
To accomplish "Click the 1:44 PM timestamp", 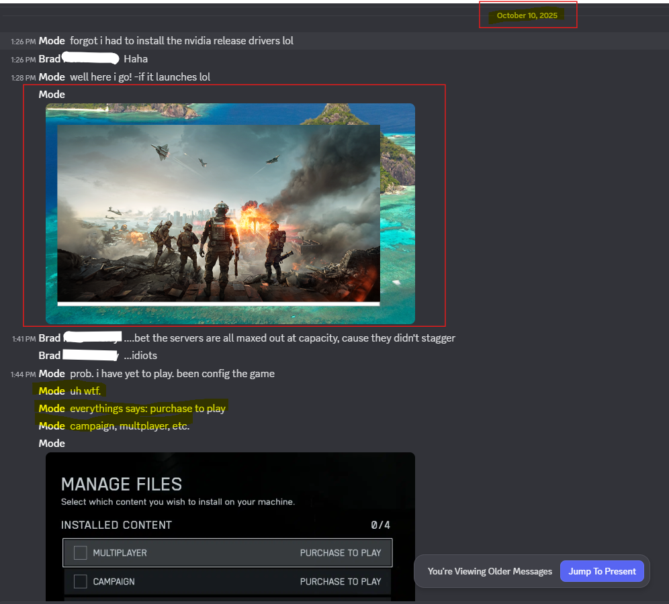I will point(24,374).
